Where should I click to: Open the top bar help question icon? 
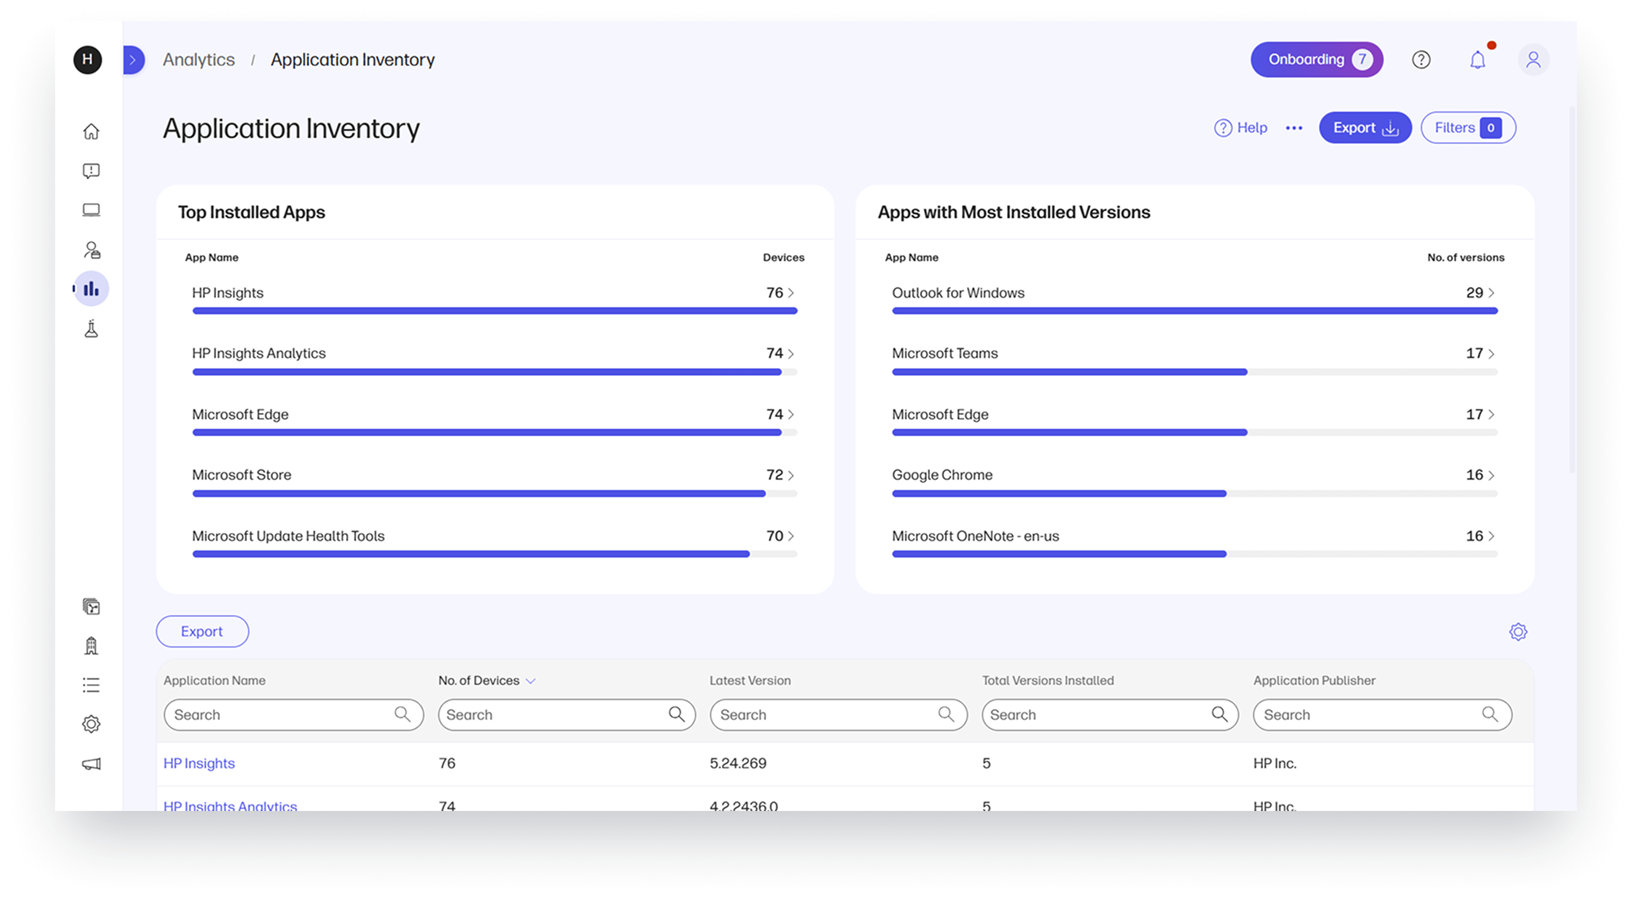(x=1421, y=59)
